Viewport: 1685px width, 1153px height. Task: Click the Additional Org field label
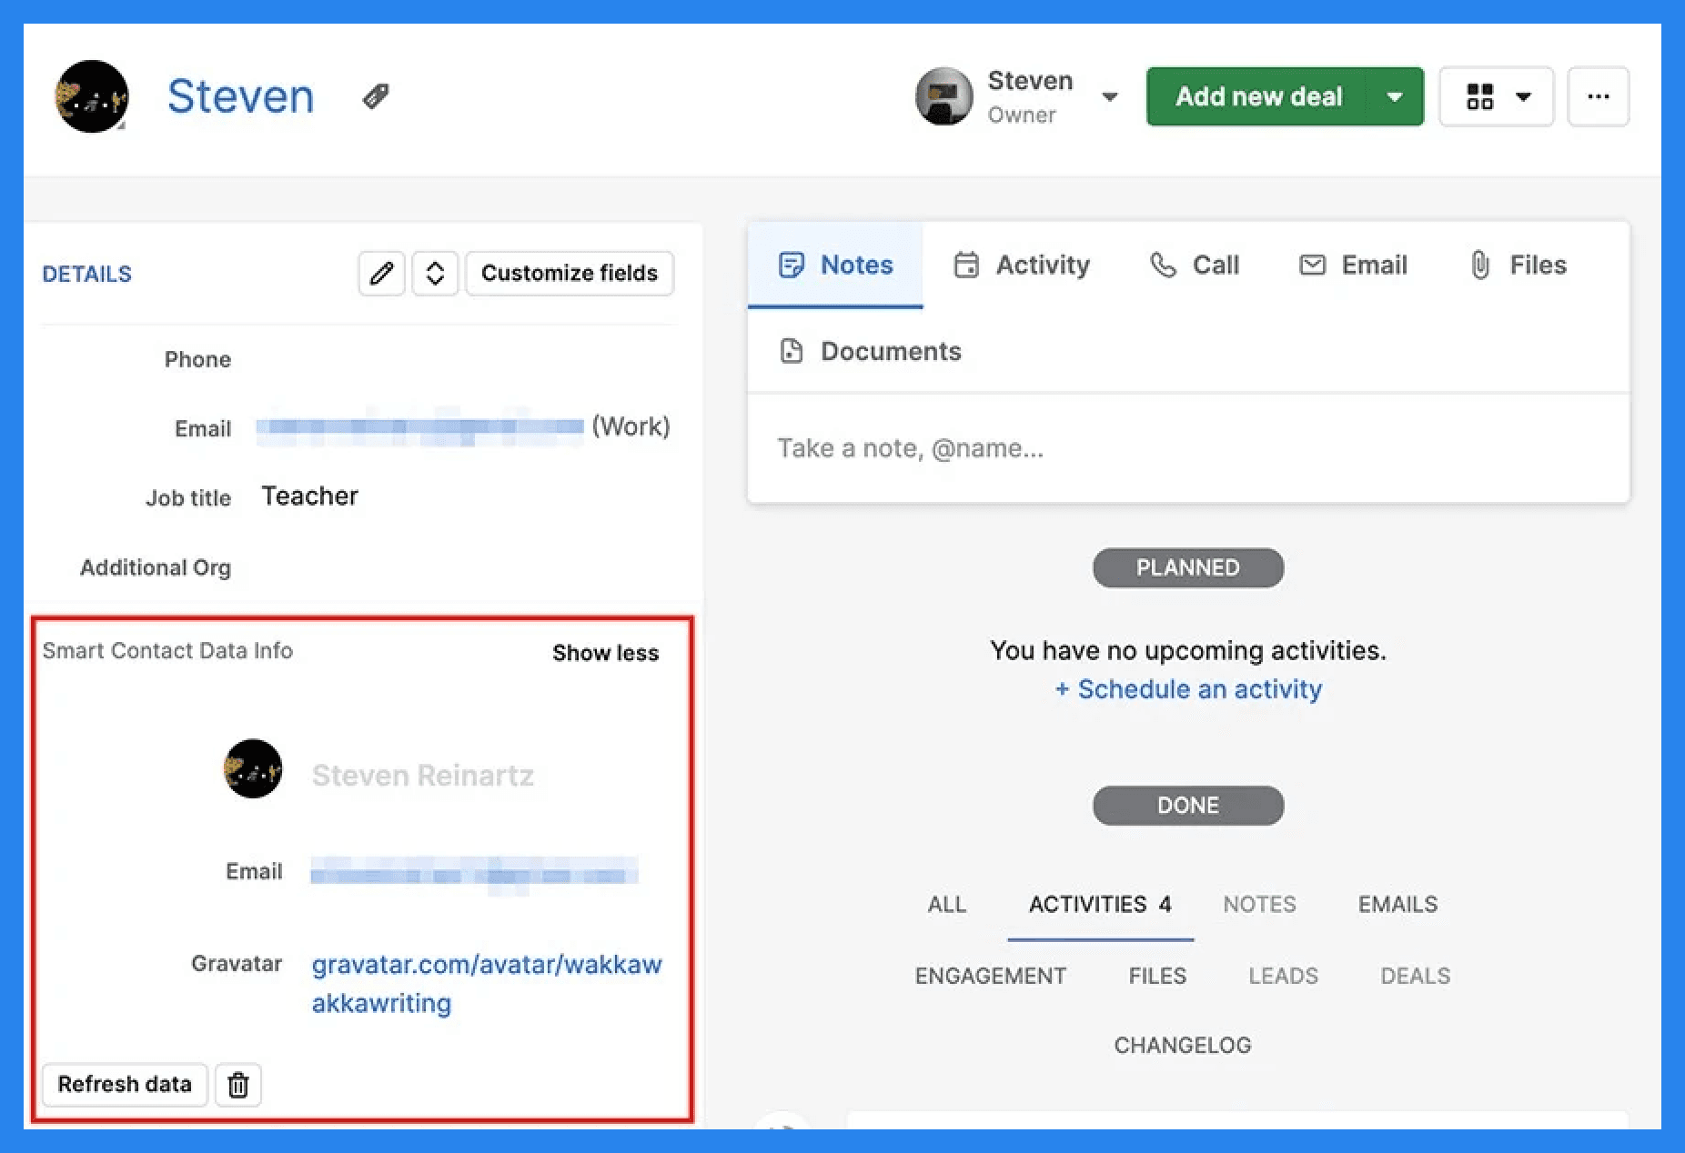[156, 567]
